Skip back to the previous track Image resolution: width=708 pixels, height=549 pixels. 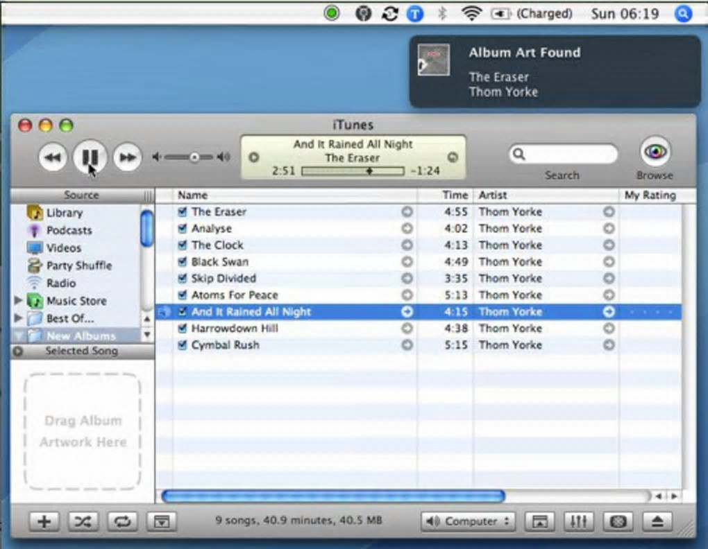click(x=53, y=157)
